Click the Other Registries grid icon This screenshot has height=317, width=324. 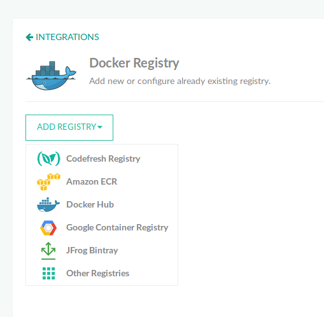coord(48,274)
